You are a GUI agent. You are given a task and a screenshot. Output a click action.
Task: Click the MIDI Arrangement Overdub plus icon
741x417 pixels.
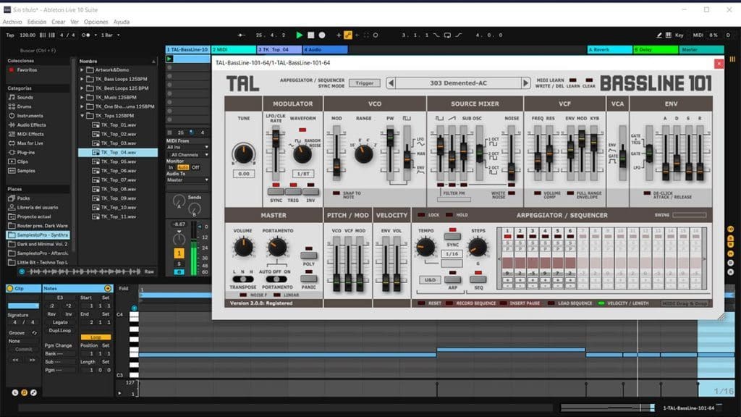coord(339,35)
